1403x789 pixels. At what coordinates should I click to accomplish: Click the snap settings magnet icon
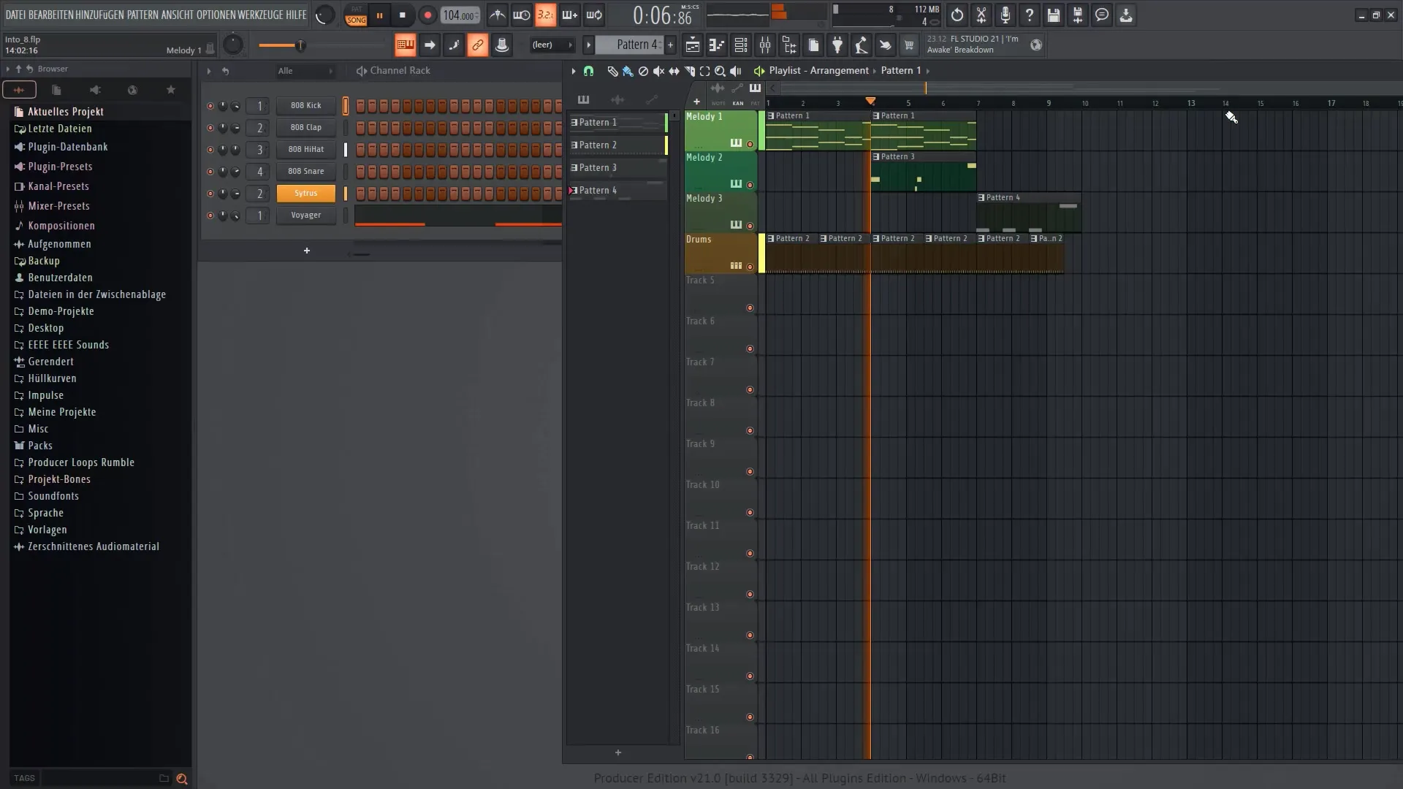click(589, 70)
